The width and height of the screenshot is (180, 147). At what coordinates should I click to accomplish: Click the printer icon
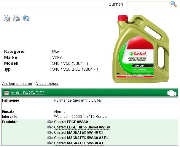coord(17,18)
